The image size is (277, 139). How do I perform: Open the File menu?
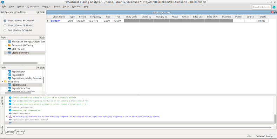(x=4, y=7)
